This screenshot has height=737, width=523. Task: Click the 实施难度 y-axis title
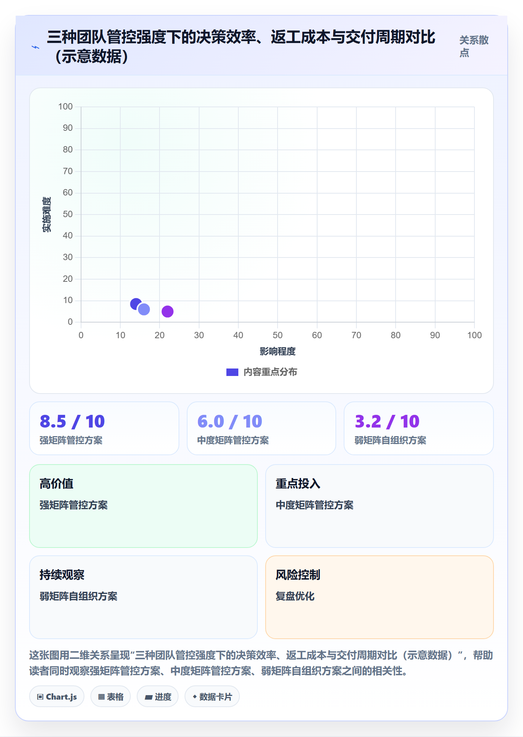[x=47, y=215]
